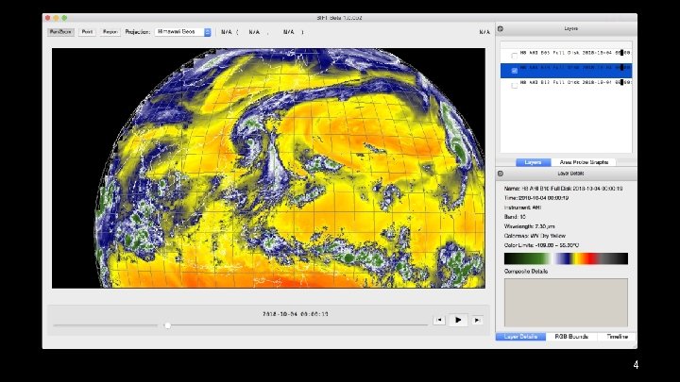
Task: Click the colormap gradient bar
Action: tap(565, 258)
